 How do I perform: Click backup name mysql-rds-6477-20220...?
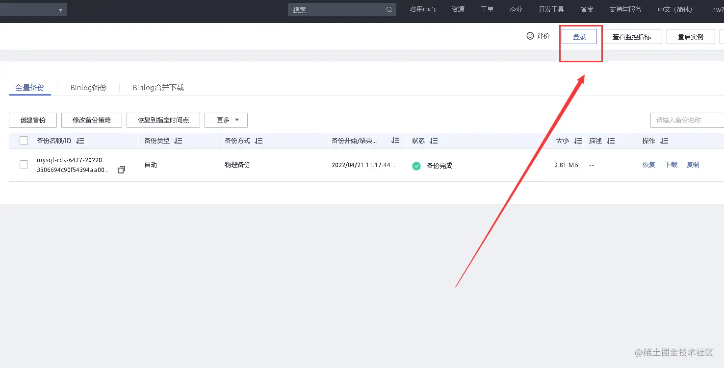72,160
